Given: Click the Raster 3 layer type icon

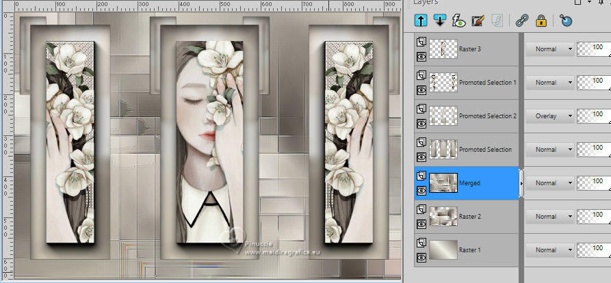Looking at the screenshot, I should point(421,42).
